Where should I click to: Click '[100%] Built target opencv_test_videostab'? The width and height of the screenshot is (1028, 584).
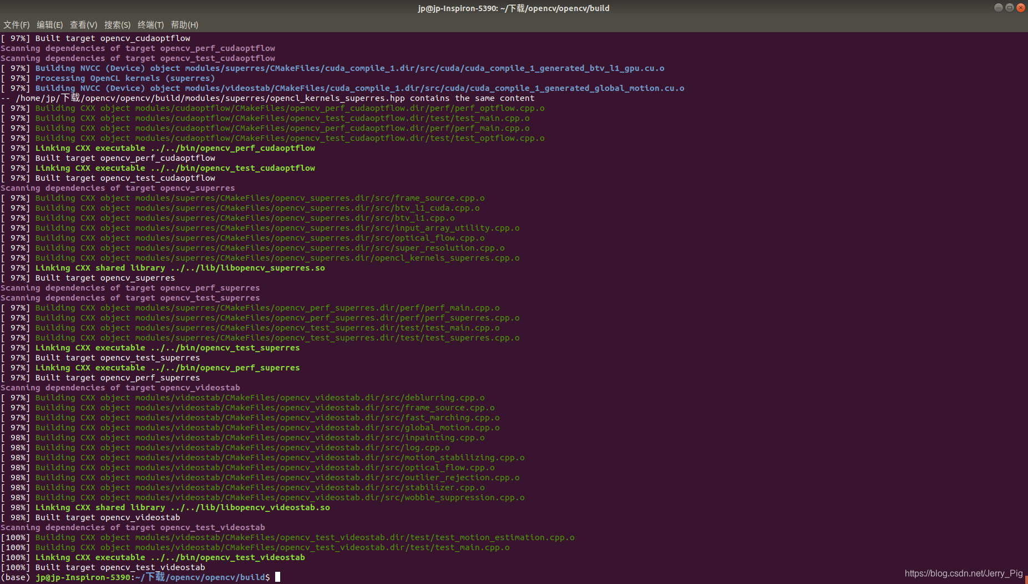(103, 567)
